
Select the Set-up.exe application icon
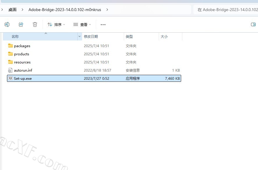[x=10, y=78]
